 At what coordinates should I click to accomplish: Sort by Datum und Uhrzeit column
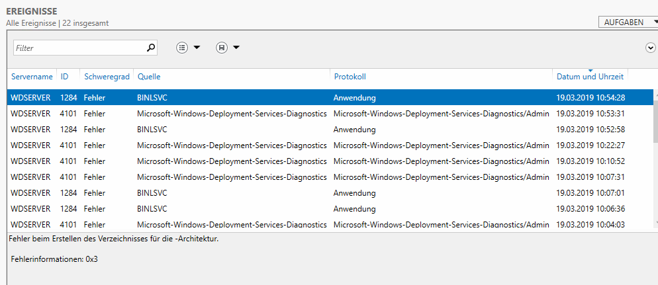[590, 77]
